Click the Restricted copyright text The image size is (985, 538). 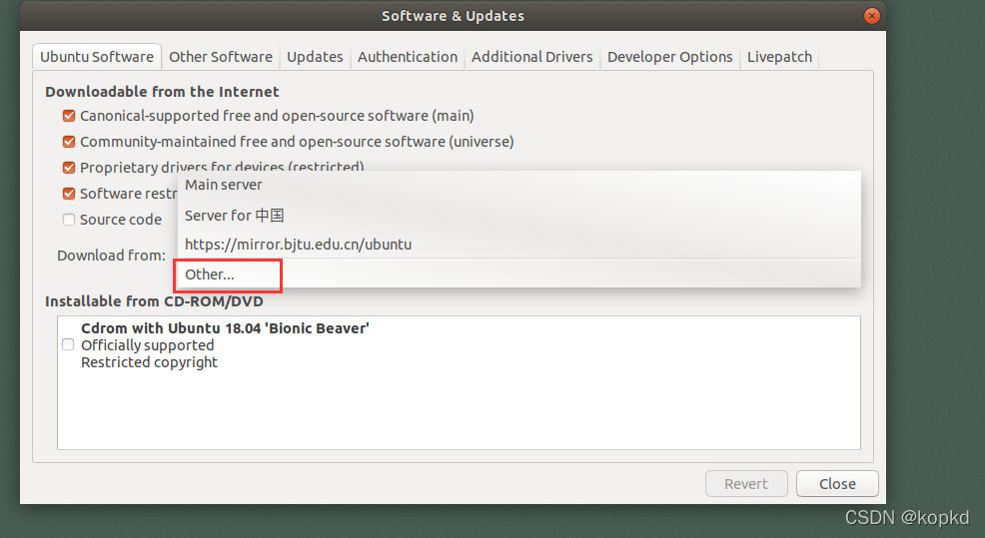pyautogui.click(x=150, y=362)
